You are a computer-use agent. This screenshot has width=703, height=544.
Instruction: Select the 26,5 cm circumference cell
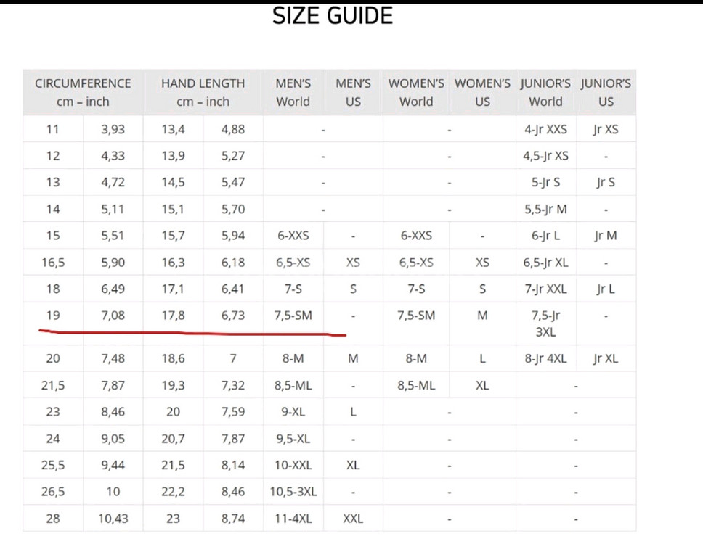click(x=53, y=492)
